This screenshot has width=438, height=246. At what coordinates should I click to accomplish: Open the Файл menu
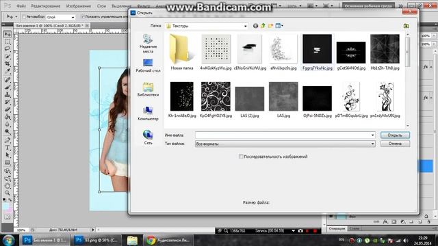[21, 6]
